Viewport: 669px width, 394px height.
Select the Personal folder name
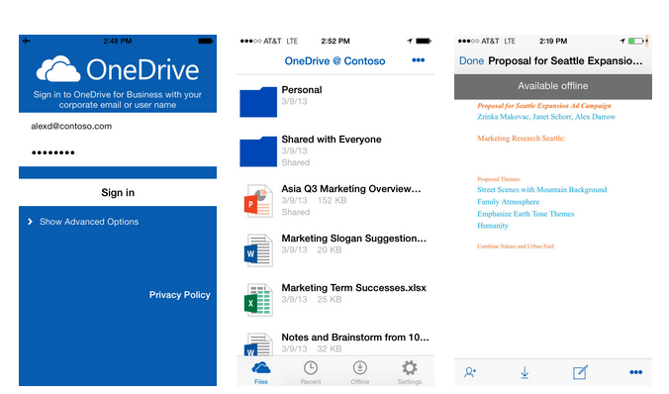point(302,90)
